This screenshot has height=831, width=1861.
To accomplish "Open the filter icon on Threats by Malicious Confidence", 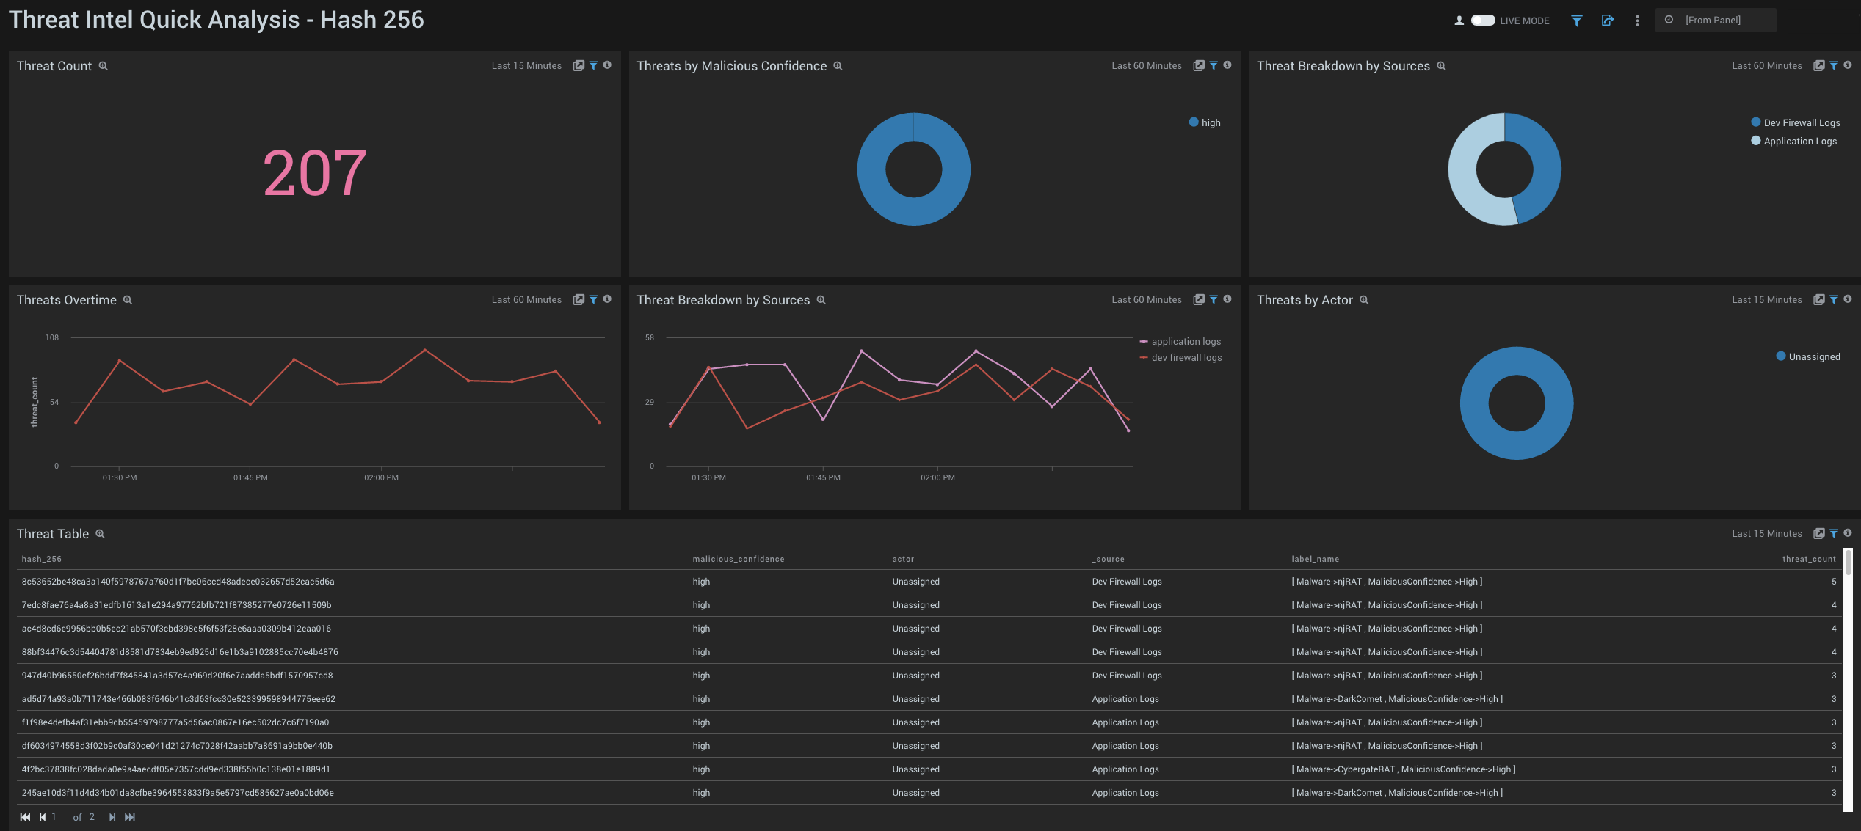I will tap(1213, 65).
